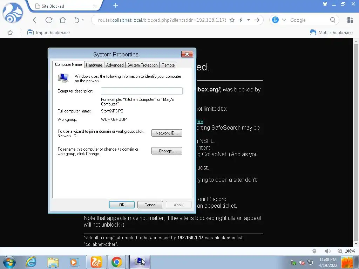Select the Site Blocked tab
Viewport: 359px width, 269px height.
point(65,6)
